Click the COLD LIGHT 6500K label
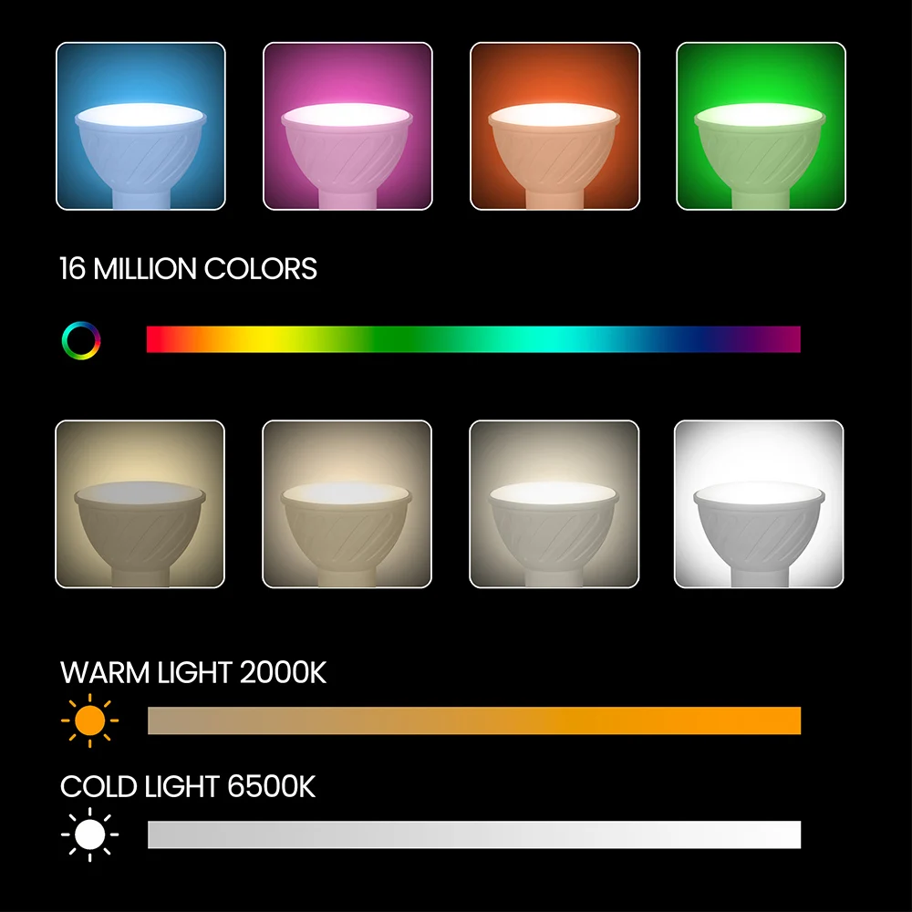Viewport: 912px width, 912px height. [x=188, y=786]
